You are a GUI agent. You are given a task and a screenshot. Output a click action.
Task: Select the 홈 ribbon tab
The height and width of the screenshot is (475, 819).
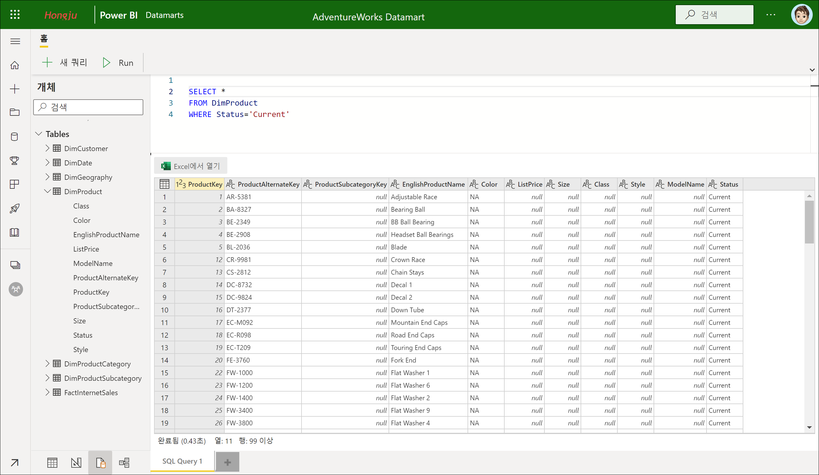(x=44, y=39)
